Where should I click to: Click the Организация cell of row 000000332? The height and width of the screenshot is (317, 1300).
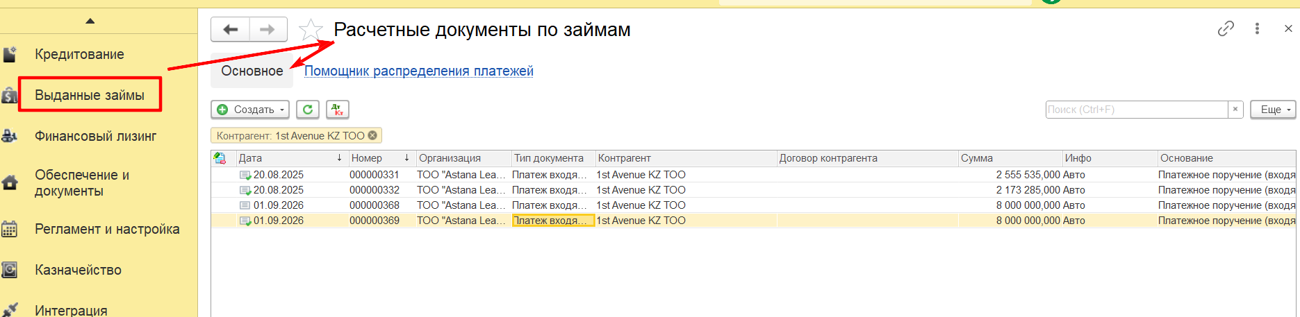pos(463,190)
